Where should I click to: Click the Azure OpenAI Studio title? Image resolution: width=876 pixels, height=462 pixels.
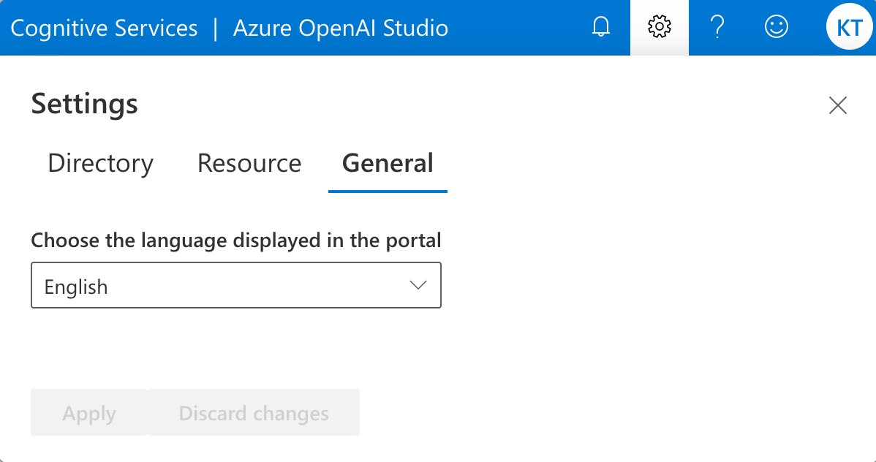pos(340,28)
